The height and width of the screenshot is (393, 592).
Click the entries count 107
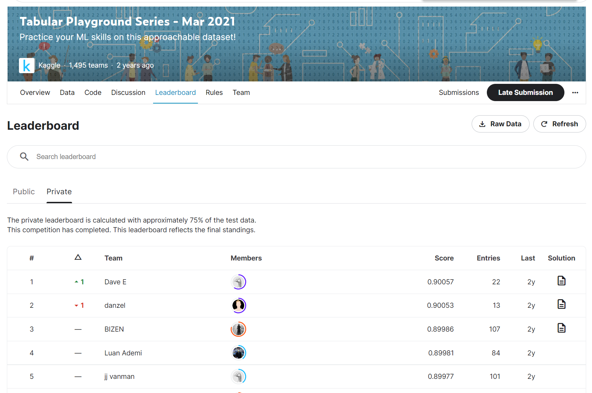pos(494,329)
